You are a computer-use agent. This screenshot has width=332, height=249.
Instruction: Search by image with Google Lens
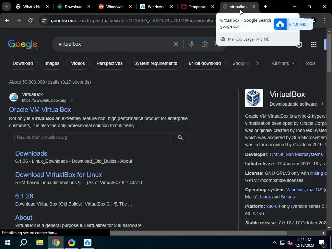pos(205,44)
